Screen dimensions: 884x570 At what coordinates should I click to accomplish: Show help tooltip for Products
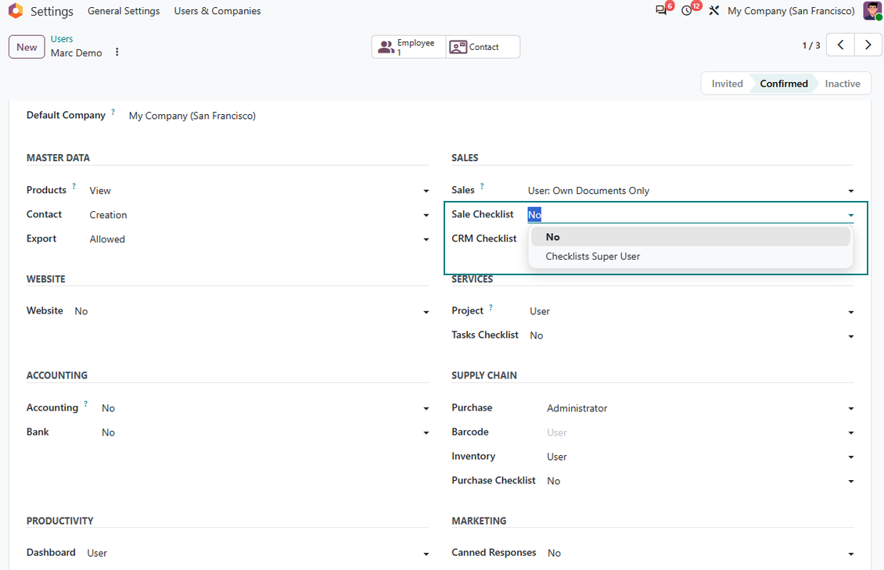(x=74, y=186)
